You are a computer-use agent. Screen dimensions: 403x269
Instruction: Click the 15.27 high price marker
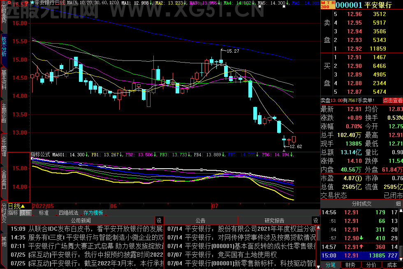click(x=233, y=51)
